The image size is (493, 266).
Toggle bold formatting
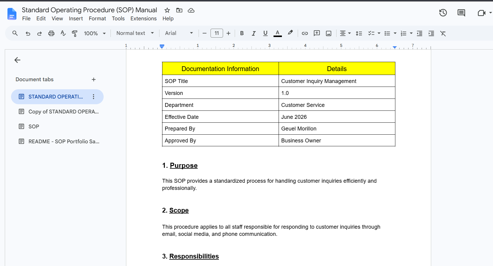(x=242, y=33)
